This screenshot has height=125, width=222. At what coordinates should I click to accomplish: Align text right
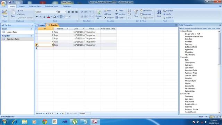76,12
